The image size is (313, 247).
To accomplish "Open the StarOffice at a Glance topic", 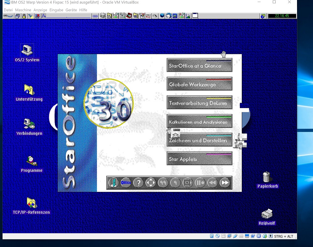I will pos(199,65).
